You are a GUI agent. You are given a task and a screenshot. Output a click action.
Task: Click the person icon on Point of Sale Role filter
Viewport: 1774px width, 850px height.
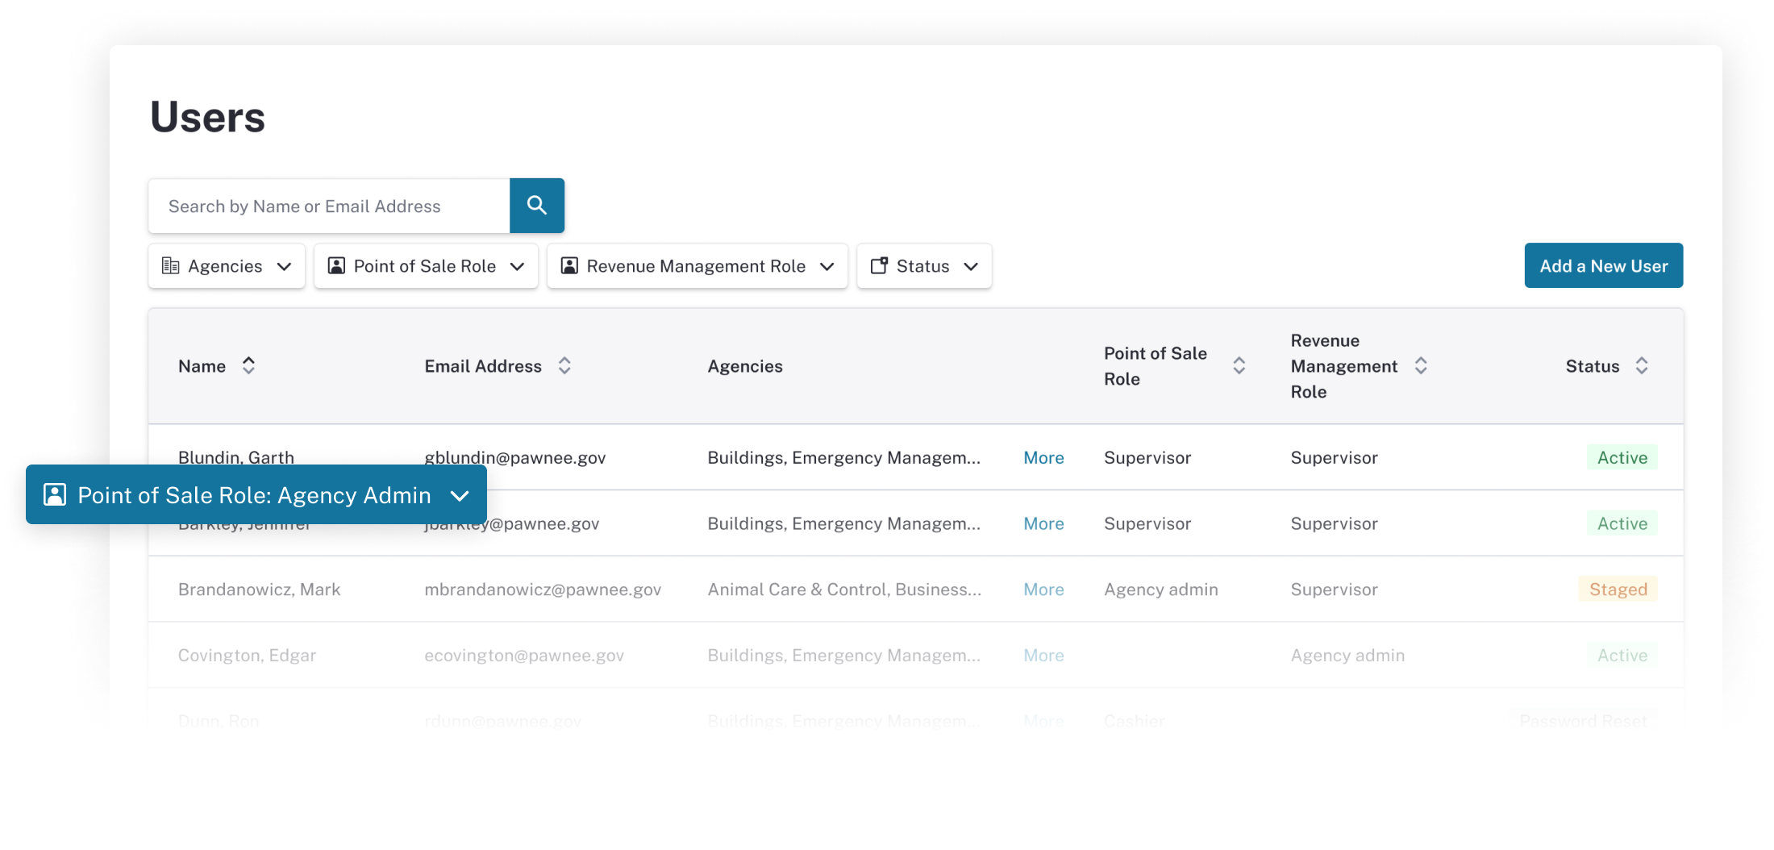click(x=337, y=265)
